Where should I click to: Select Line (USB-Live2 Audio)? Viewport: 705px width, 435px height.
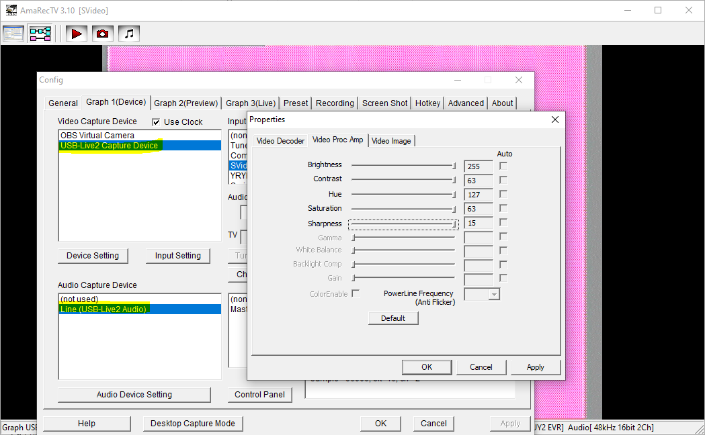pos(140,309)
